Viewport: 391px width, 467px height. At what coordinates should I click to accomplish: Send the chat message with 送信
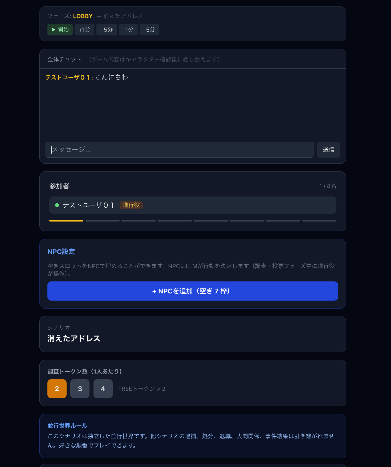click(x=328, y=150)
